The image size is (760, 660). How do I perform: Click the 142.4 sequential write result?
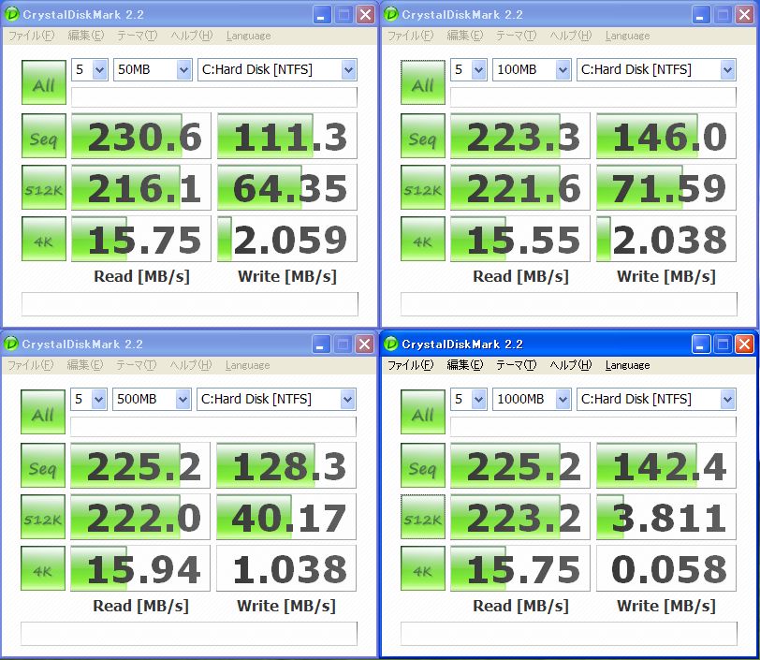point(666,465)
